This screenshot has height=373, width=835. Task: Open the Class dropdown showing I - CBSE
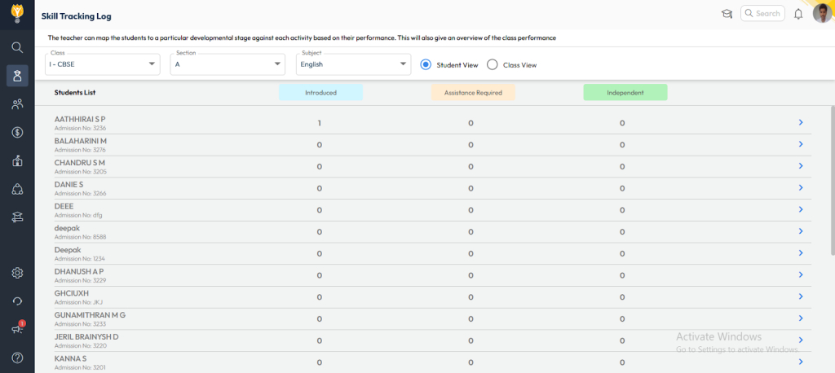[103, 64]
